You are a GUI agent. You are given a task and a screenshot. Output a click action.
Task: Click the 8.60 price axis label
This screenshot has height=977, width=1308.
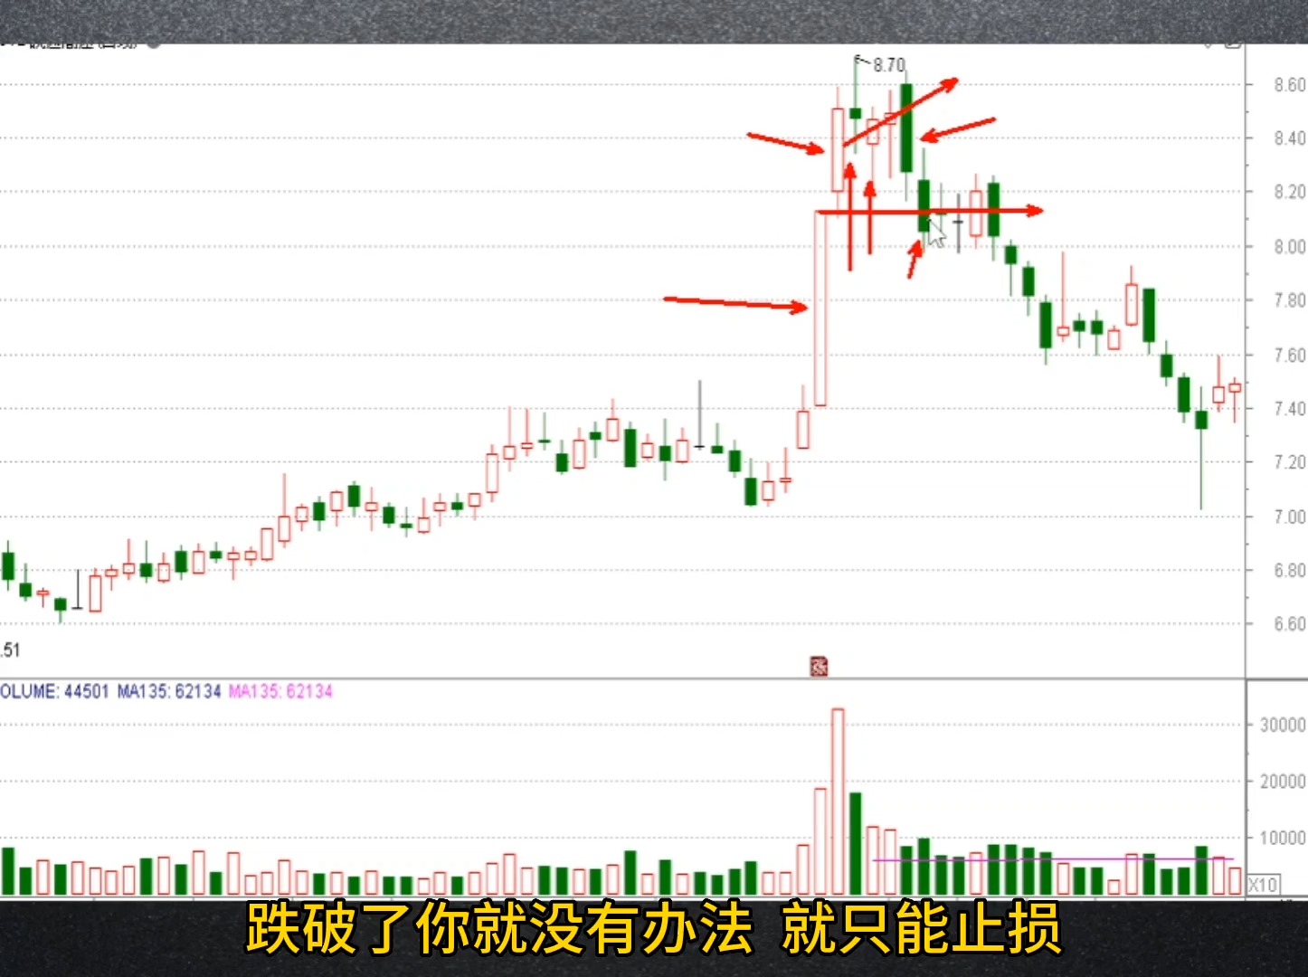pyautogui.click(x=1290, y=85)
